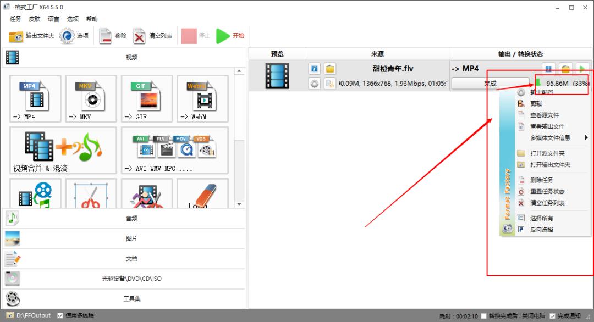Viewport: 594px width, 322px height.
Task: Choose 选择所有 from context menu
Action: click(552, 218)
